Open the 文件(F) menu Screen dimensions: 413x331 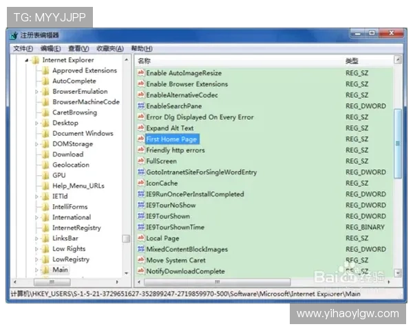pyautogui.click(x=23, y=49)
